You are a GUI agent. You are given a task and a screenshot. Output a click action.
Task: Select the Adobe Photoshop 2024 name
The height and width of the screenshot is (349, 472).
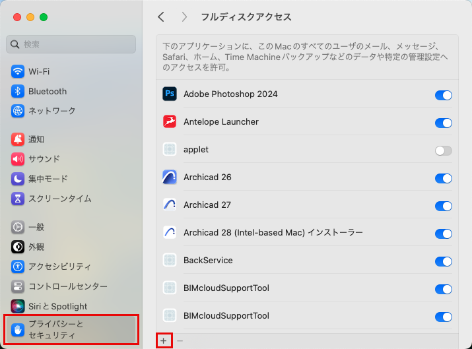tap(230, 94)
